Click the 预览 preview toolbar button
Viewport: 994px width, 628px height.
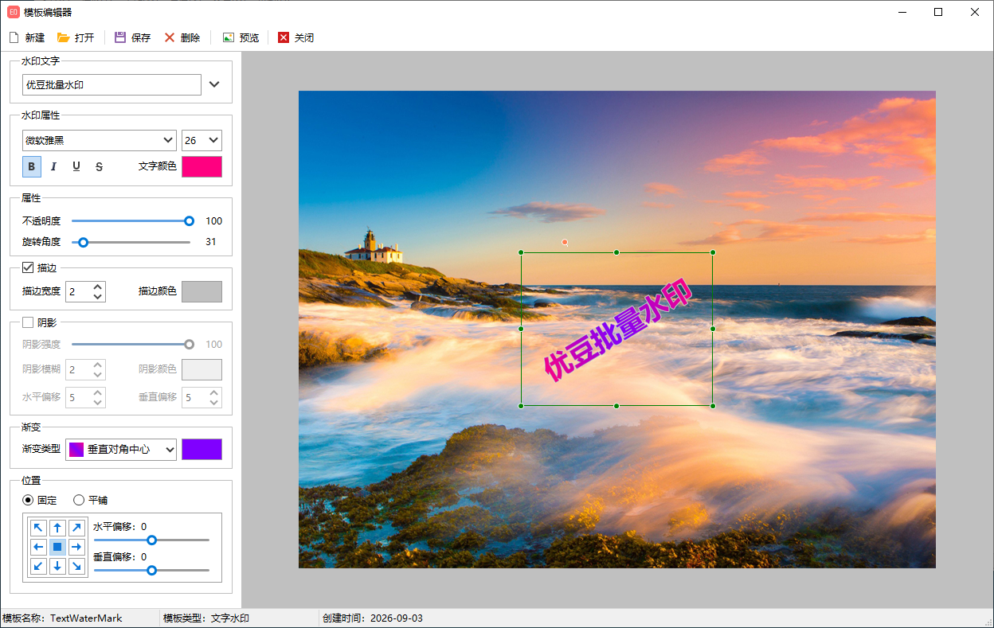point(241,37)
